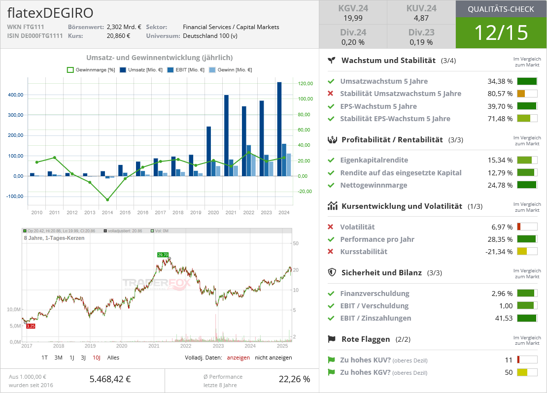Click the Gewinnmarge low point at 2014

[x=107, y=200]
